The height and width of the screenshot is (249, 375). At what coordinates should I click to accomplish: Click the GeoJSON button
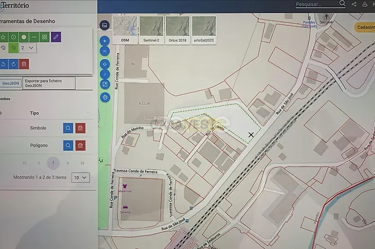tap(11, 83)
